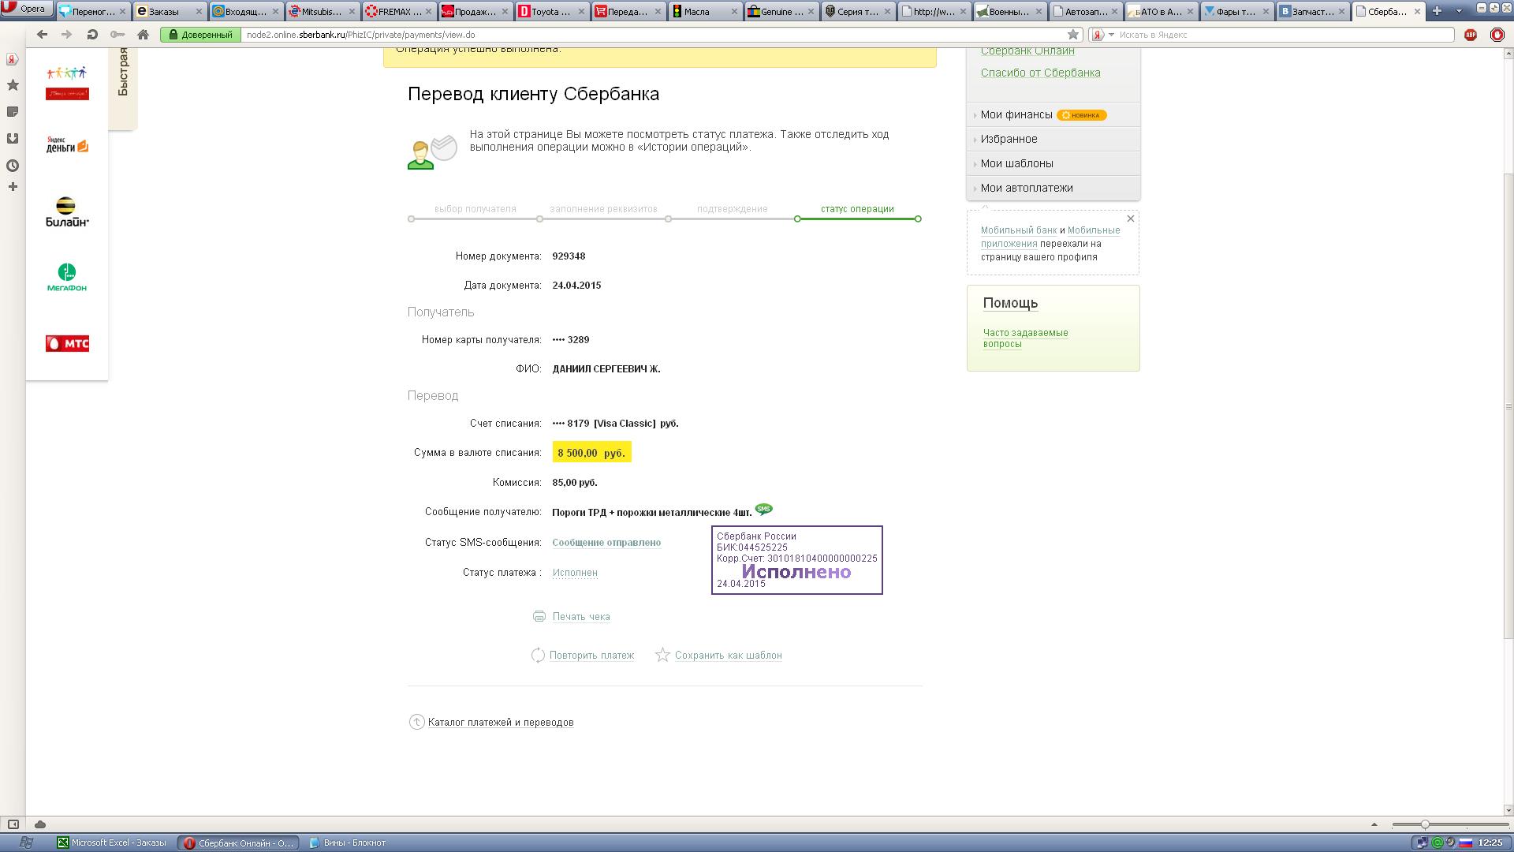Switch to the Масла browser tab
The width and height of the screenshot is (1514, 852).
click(705, 11)
